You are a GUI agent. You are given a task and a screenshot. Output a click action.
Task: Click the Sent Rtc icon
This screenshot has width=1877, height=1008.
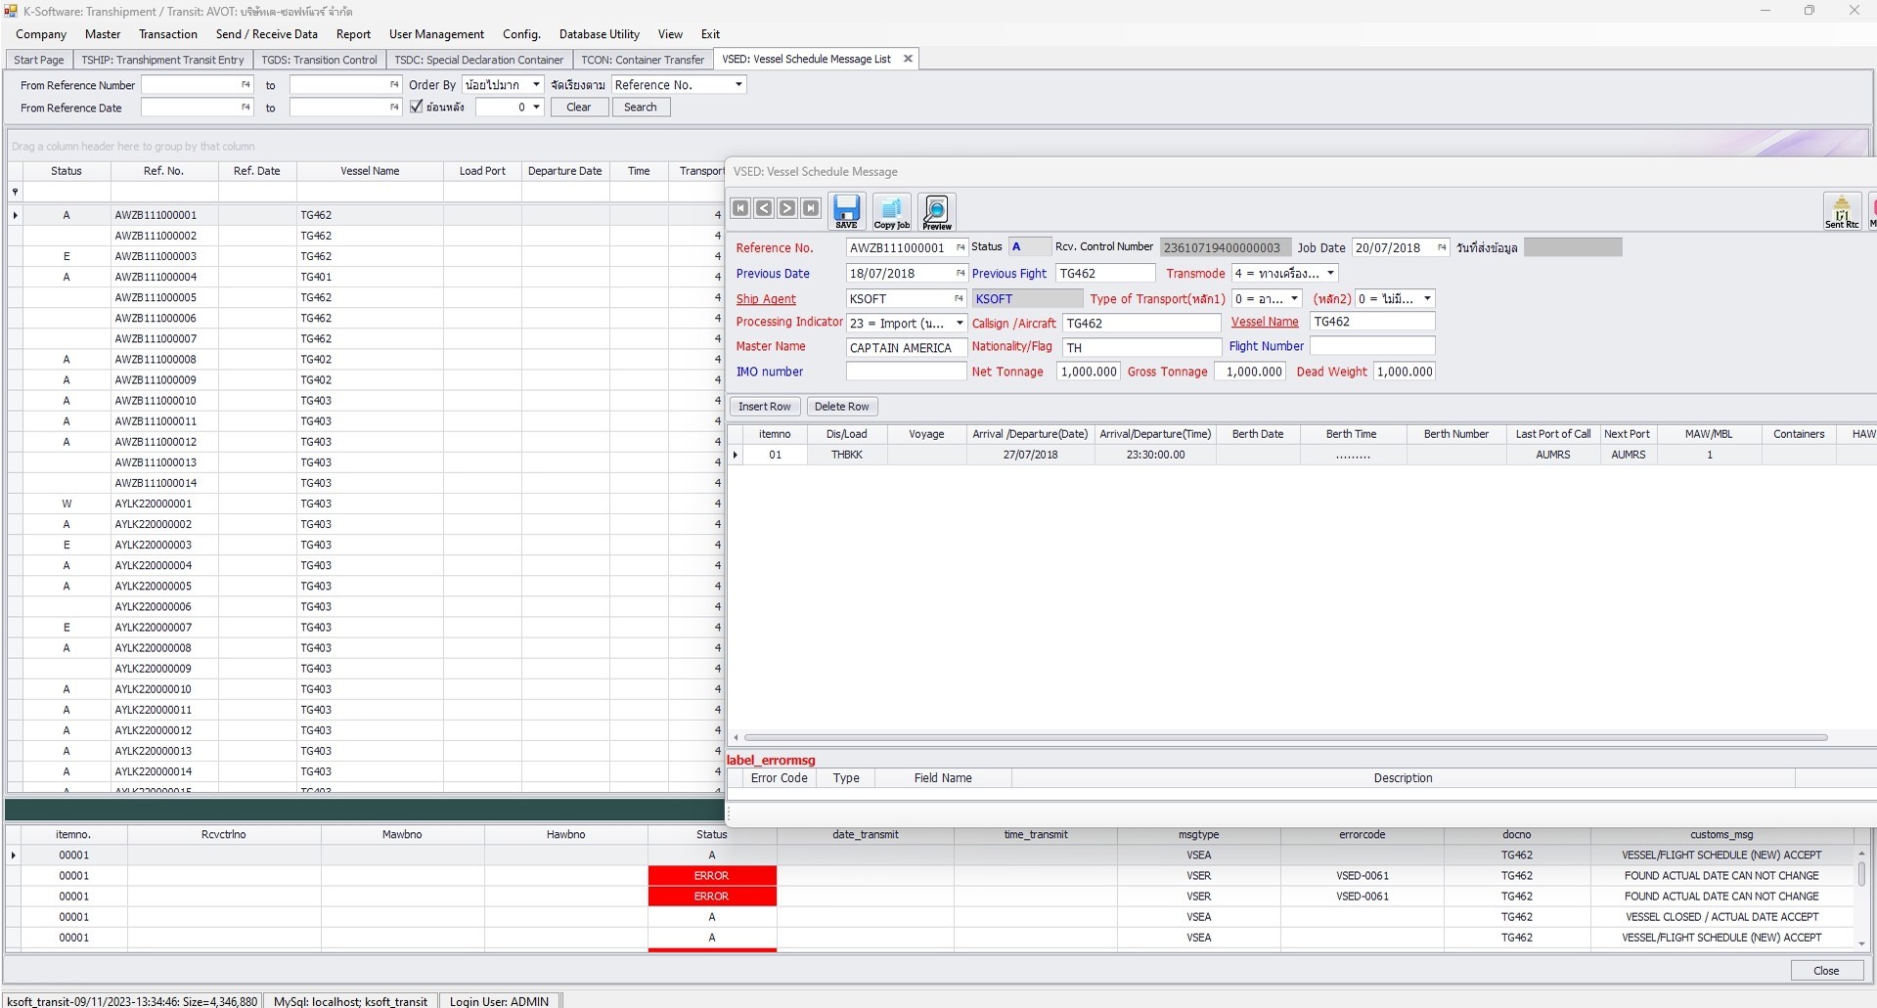(x=1843, y=211)
